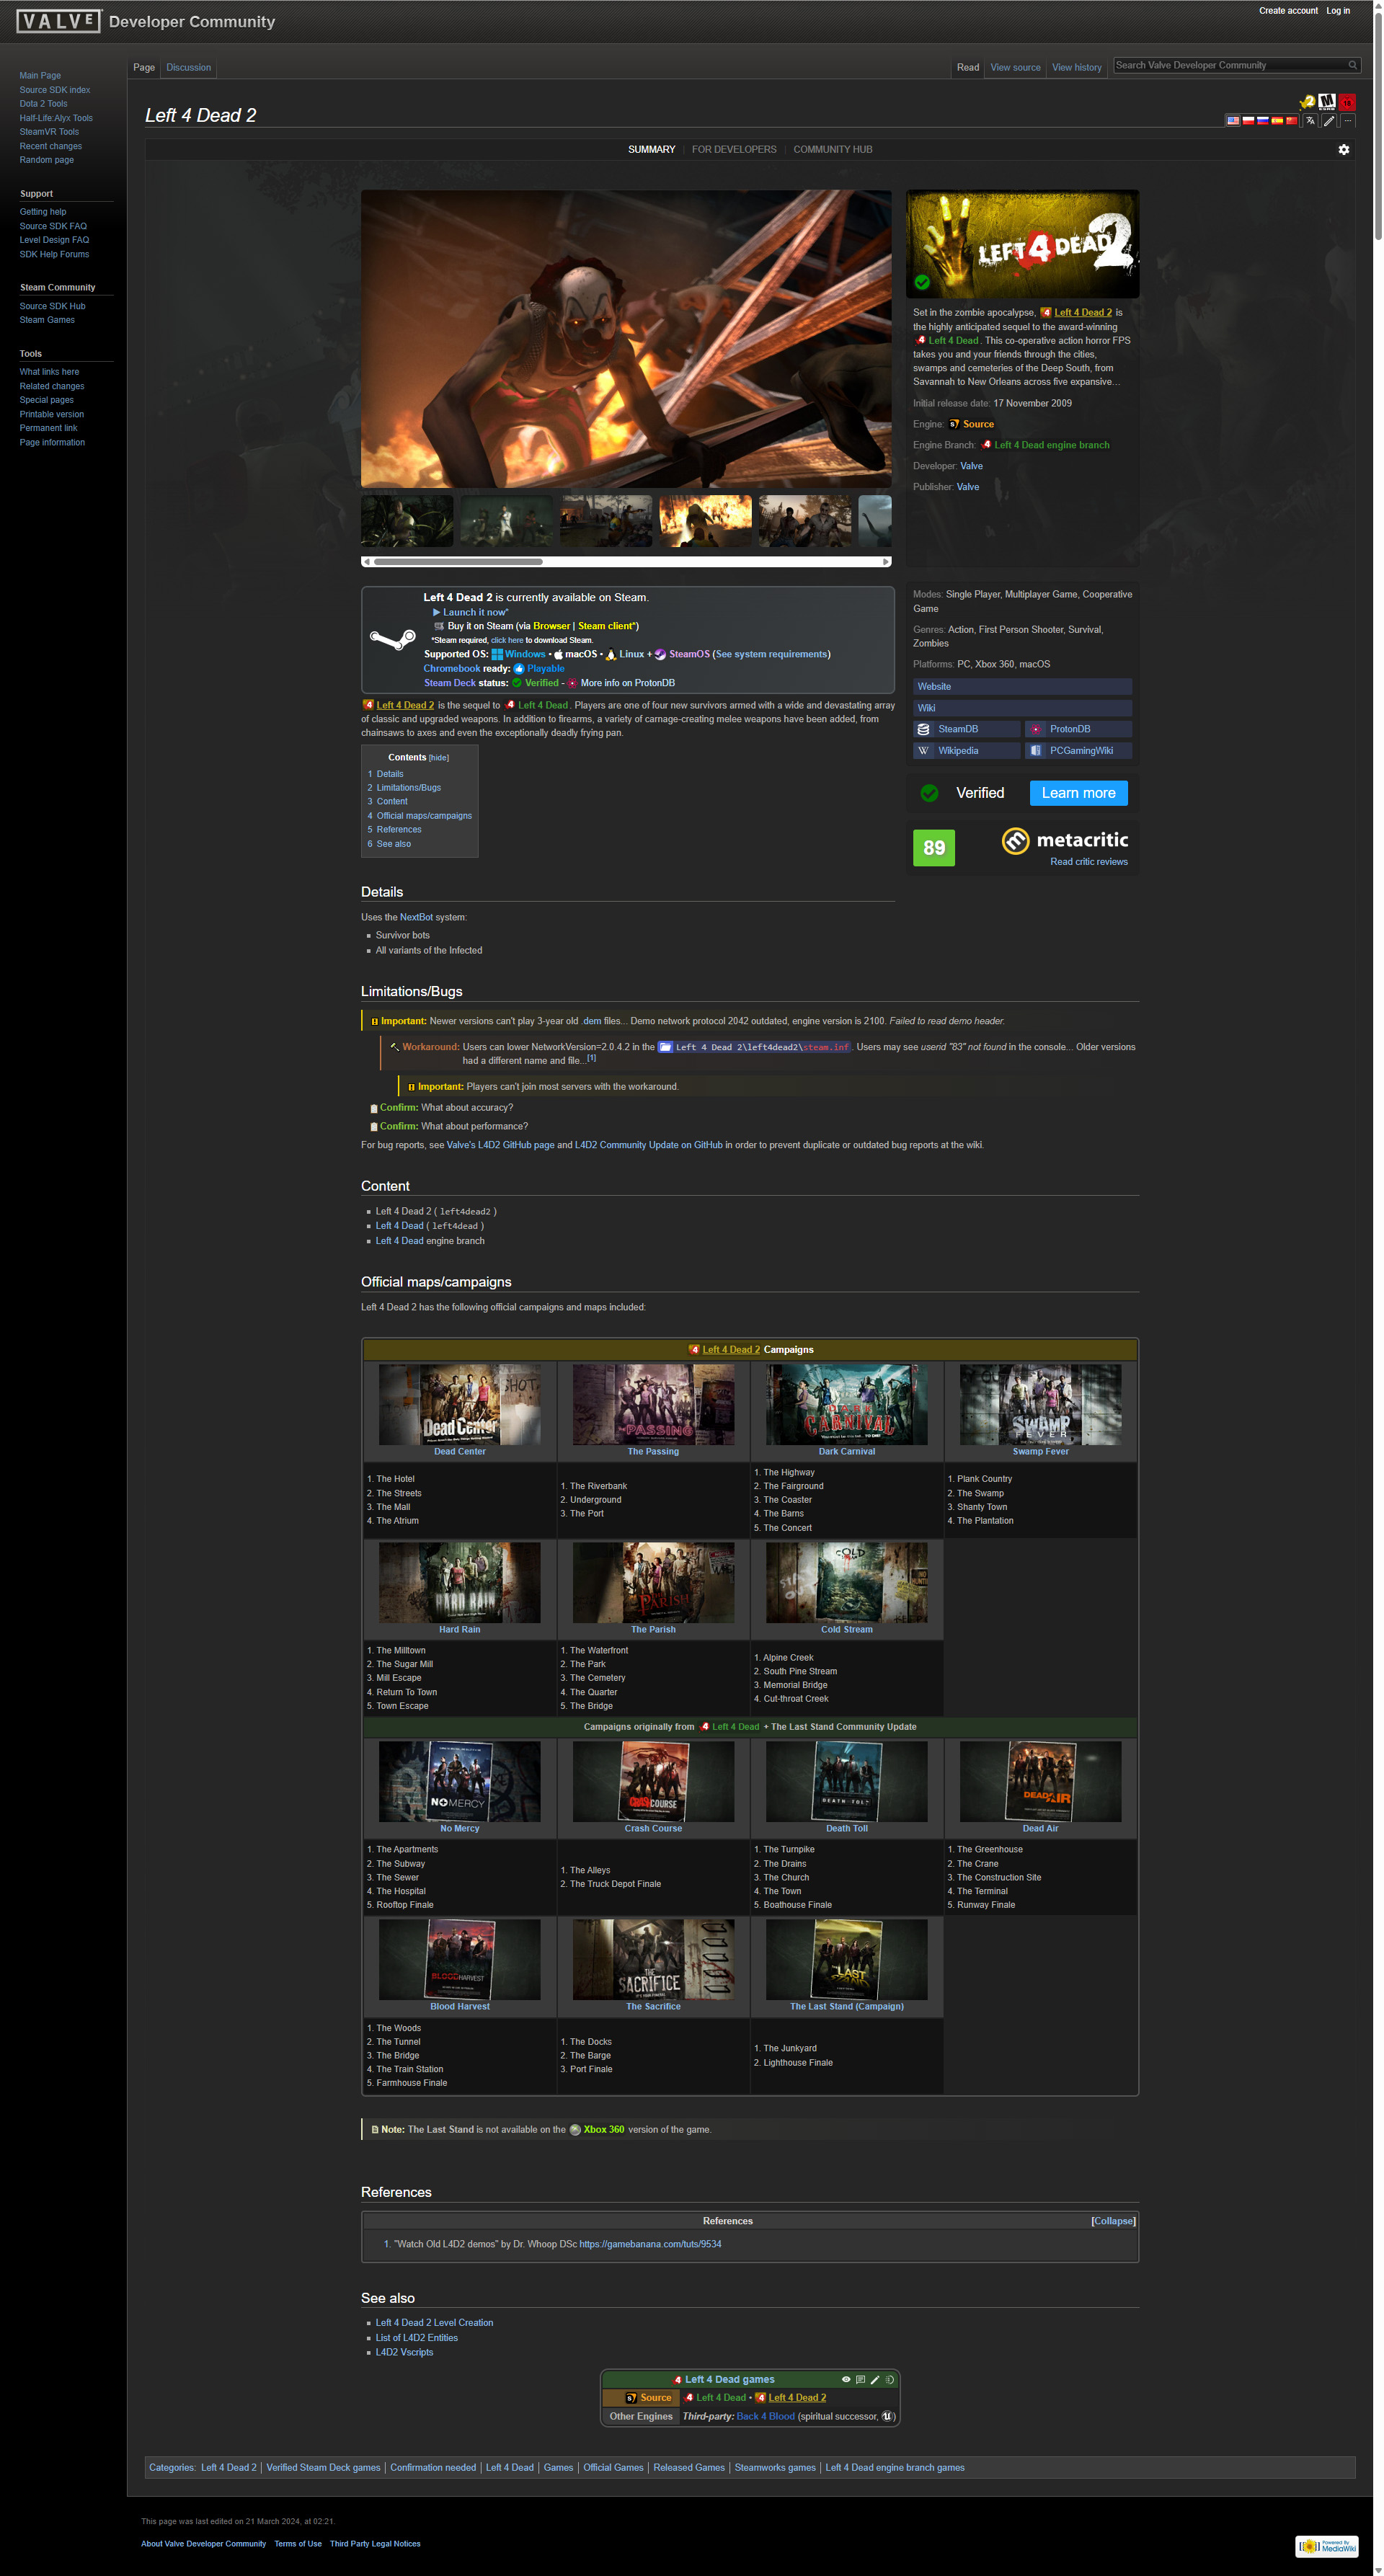Open the Discussion tab
The image size is (1384, 2576).
coord(188,68)
